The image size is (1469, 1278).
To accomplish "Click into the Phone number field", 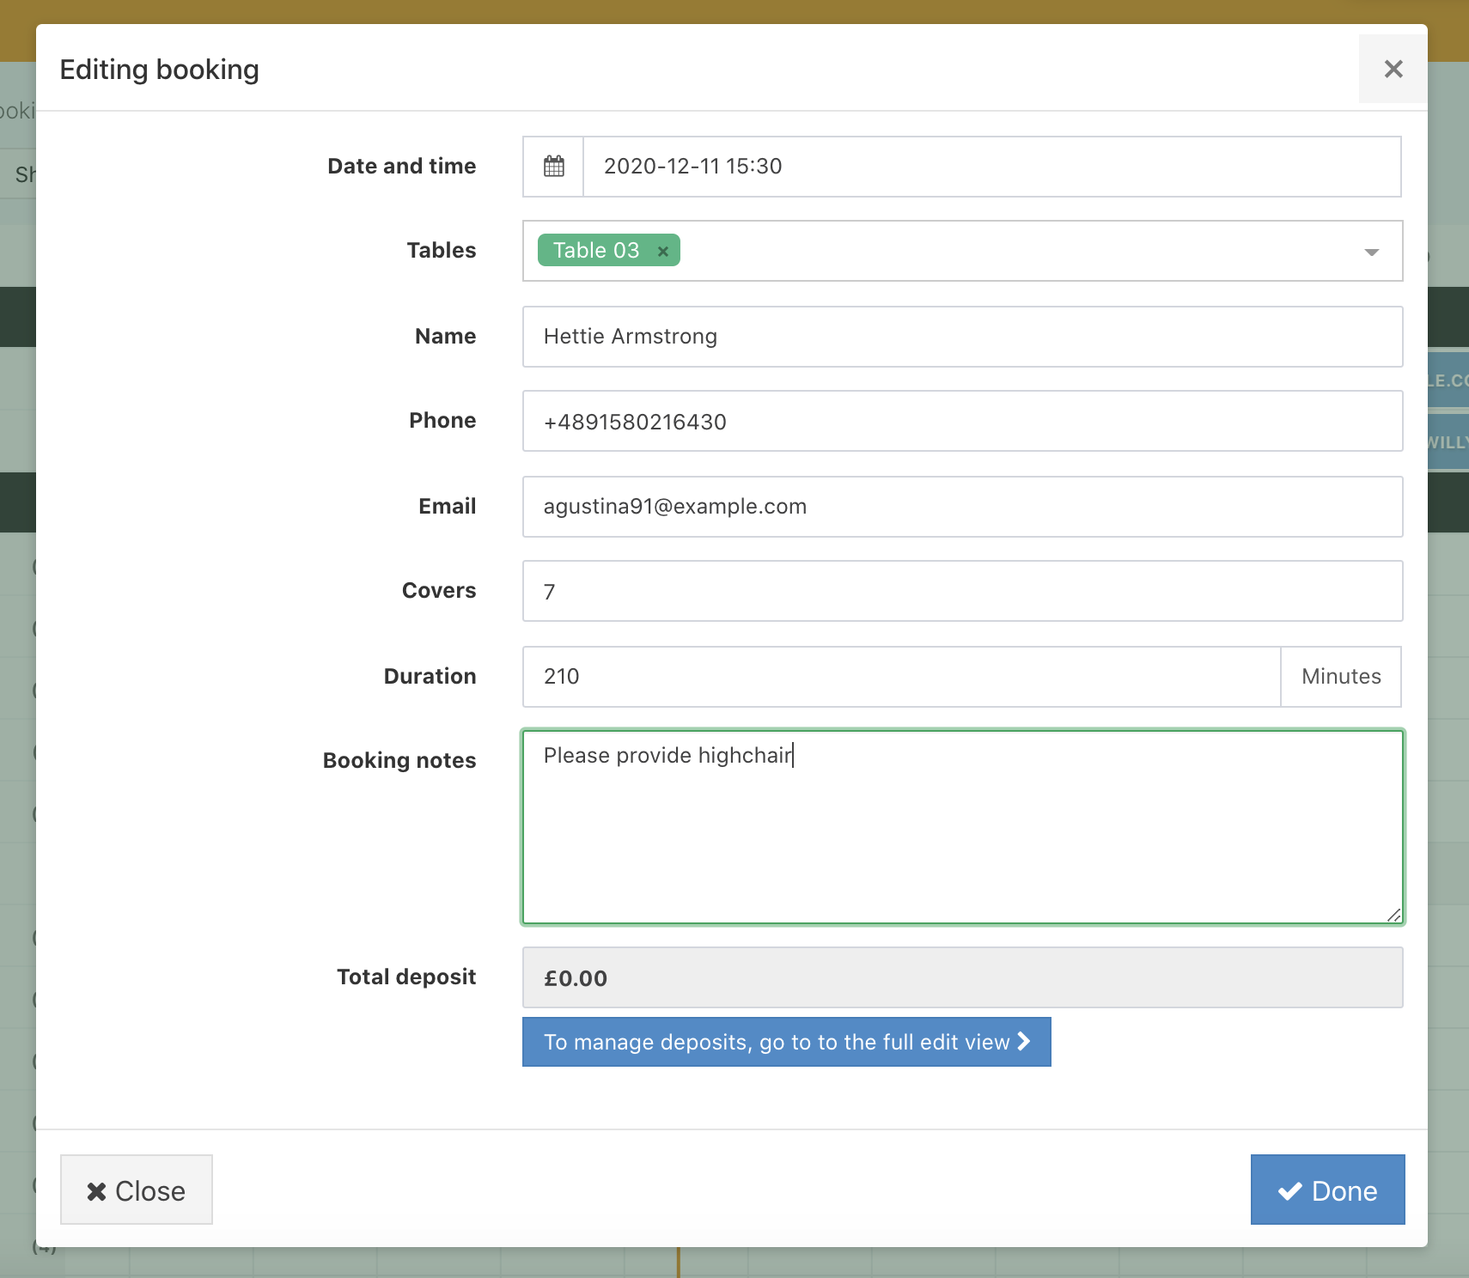I will (962, 422).
